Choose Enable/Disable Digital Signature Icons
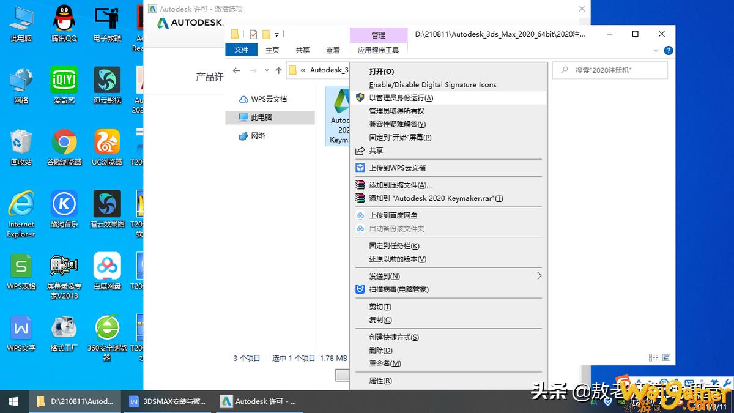The image size is (734, 413). [448, 84]
